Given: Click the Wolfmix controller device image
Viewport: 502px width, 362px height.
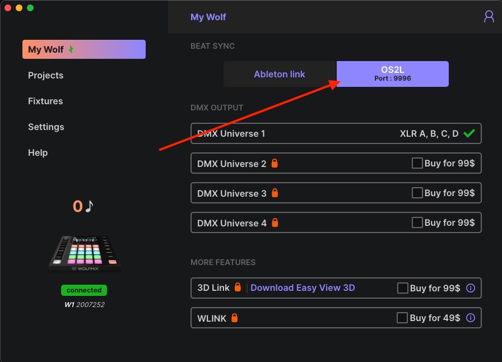Looking at the screenshot, I should 85,254.
